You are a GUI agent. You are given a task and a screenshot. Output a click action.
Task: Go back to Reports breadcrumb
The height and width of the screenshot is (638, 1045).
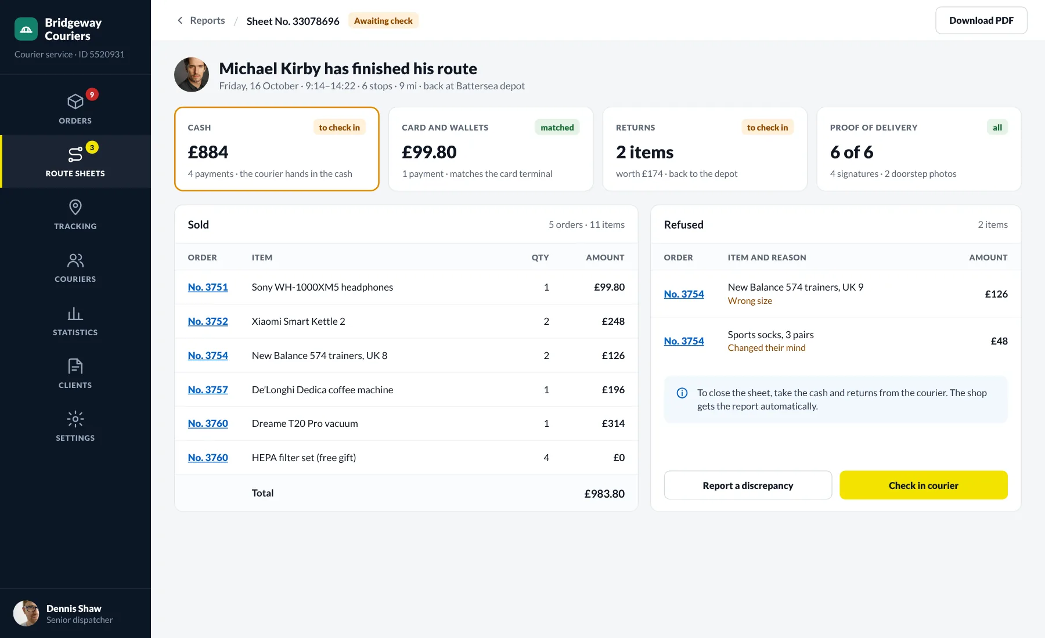(207, 20)
